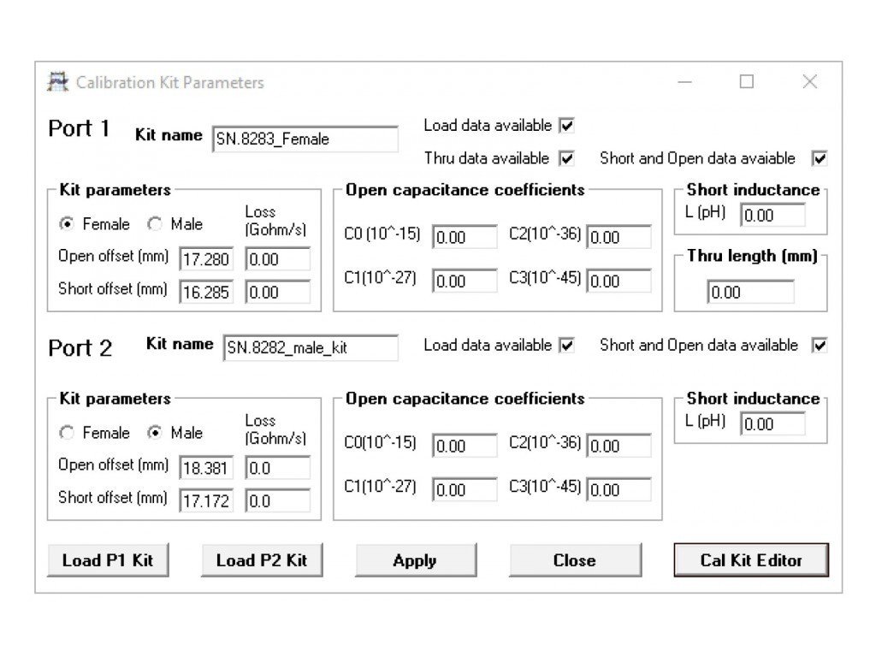Click Port 2 C3 capacitance field
This screenshot has width=876, height=657.
[619, 490]
